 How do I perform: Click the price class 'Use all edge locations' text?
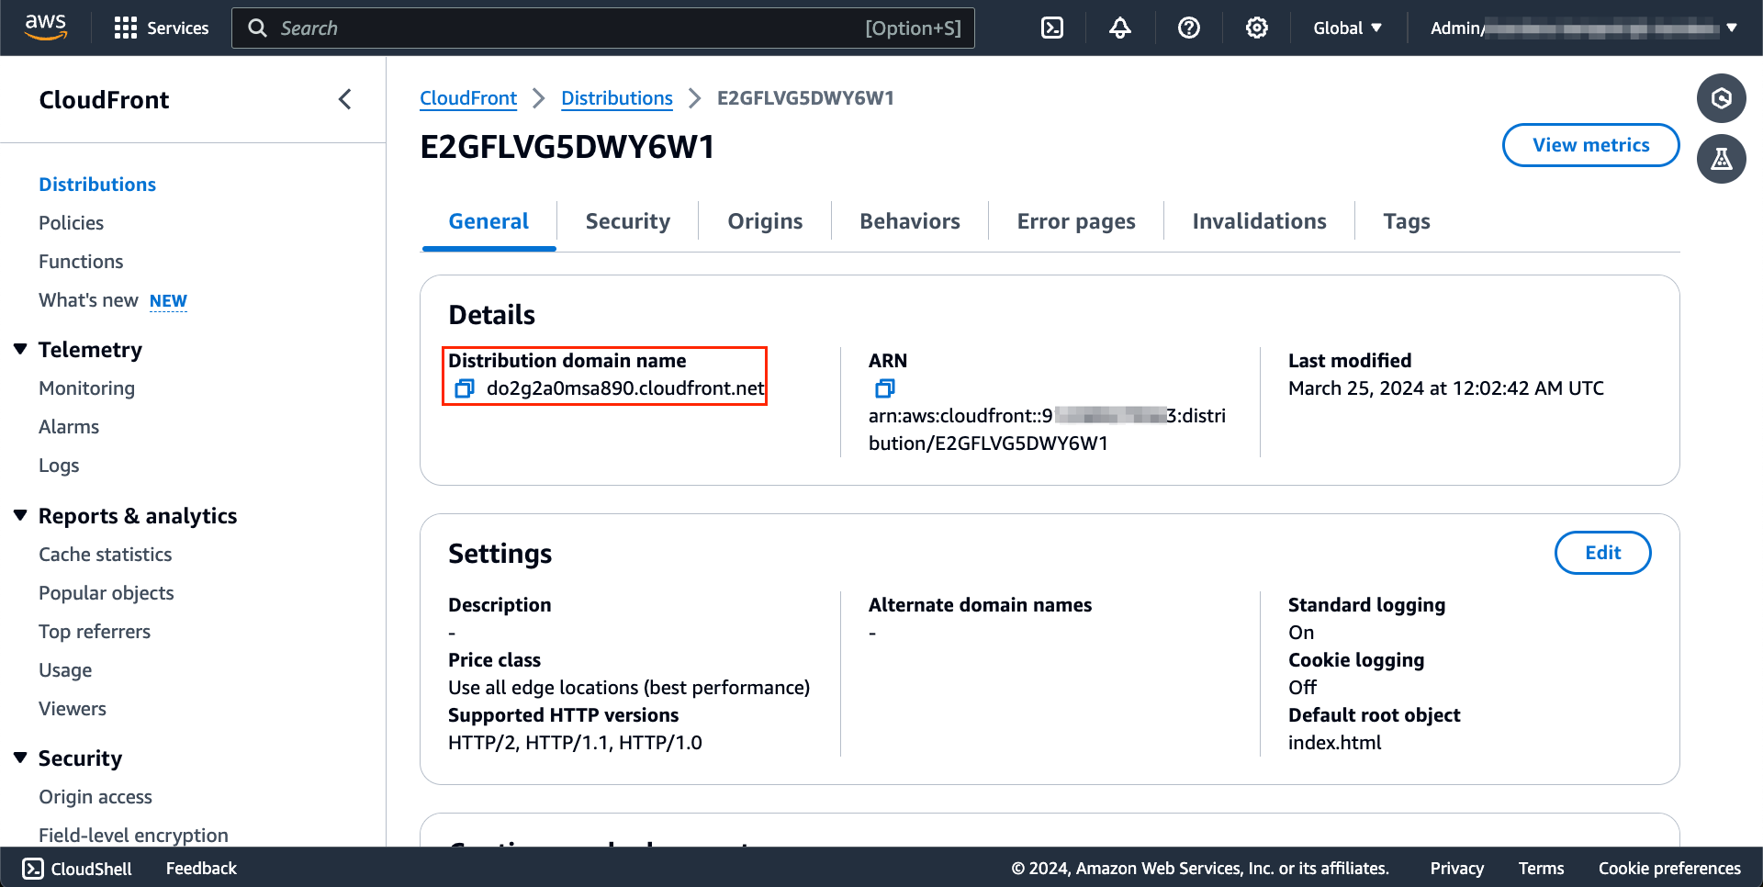(629, 688)
